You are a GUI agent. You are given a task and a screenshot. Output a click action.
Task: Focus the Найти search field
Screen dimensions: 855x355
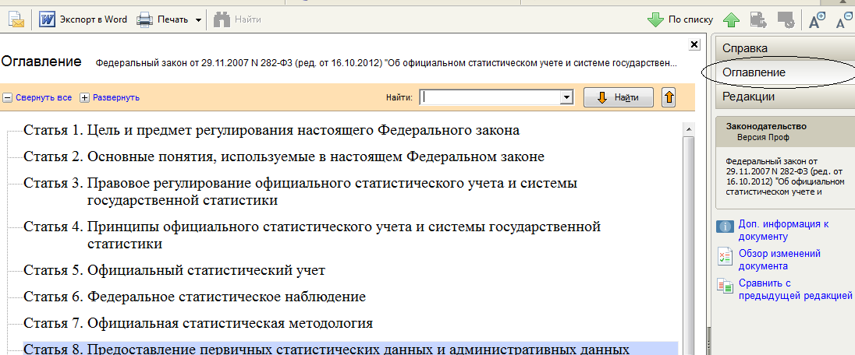tap(491, 97)
